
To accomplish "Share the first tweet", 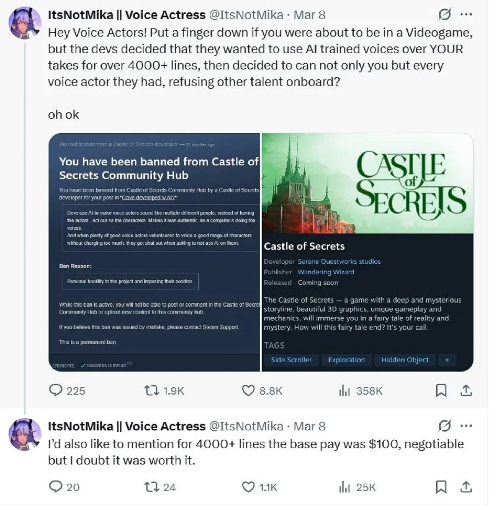I will [466, 390].
